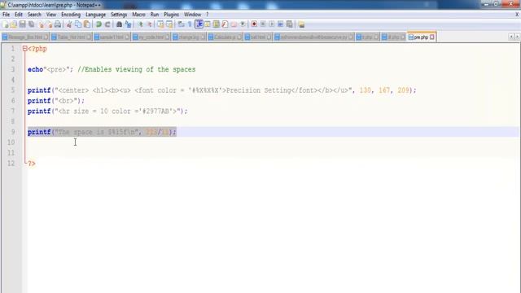
Task: Click the Paste toolbar icon
Action: 87,24
